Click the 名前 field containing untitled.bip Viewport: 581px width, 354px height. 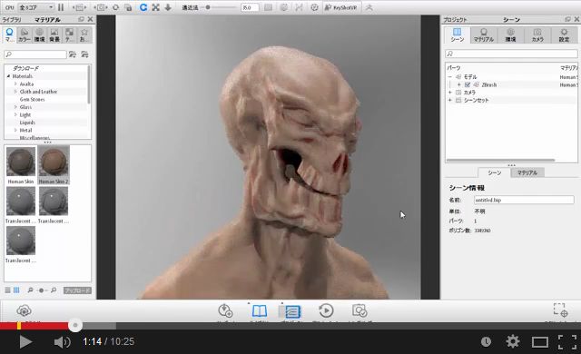[x=524, y=200]
